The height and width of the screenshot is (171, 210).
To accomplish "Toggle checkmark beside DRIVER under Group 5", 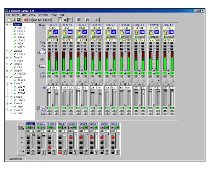I will [x=15, y=74].
